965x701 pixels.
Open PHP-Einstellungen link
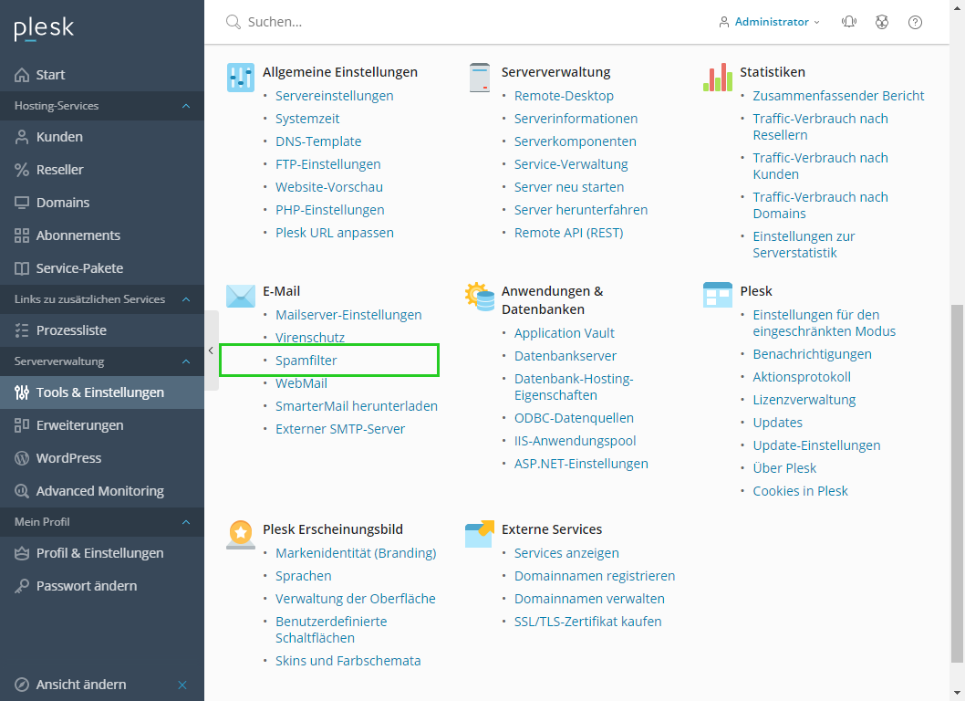click(330, 209)
